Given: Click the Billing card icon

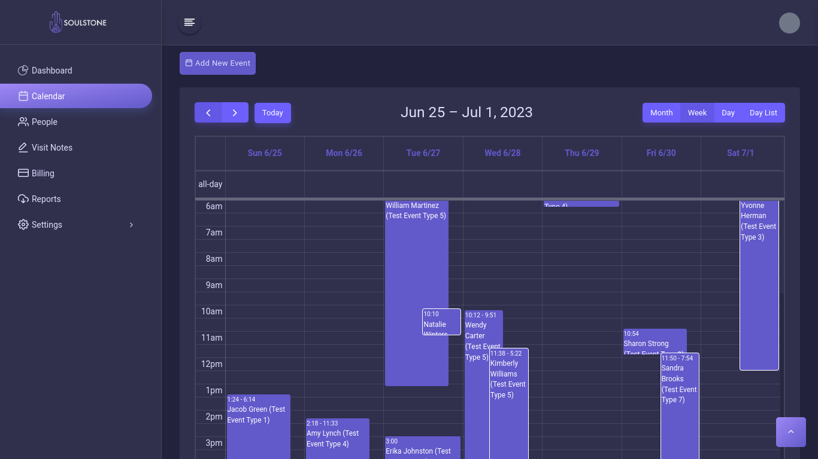Looking at the screenshot, I should click(x=22, y=173).
